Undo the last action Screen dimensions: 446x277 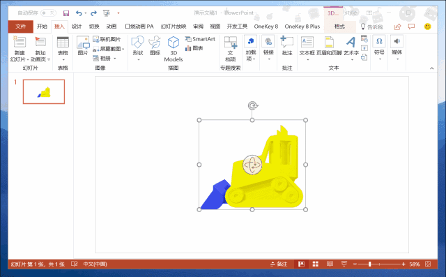[x=79, y=13]
